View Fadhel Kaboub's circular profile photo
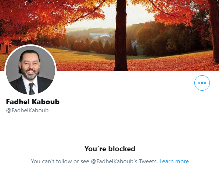This screenshot has width=219, height=171. 30,70
